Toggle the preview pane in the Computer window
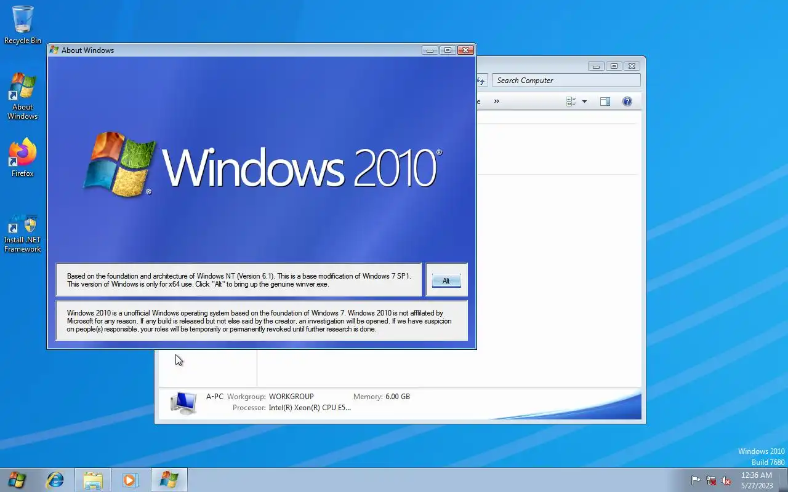This screenshot has width=788, height=492. pyautogui.click(x=605, y=101)
